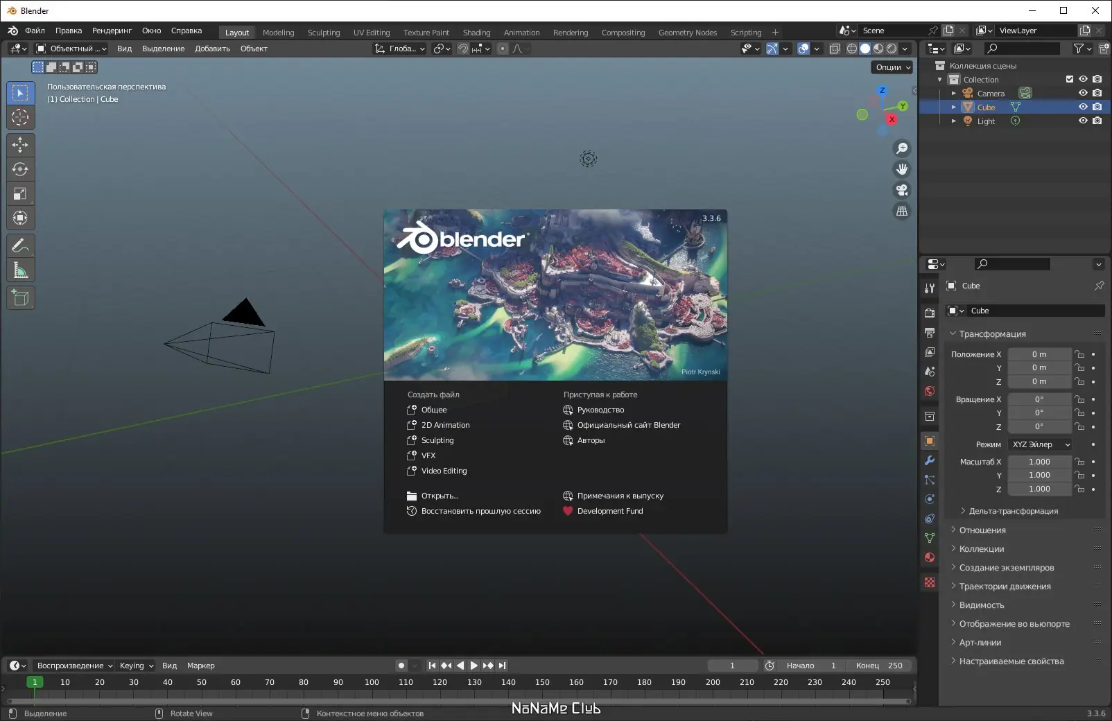Select the Measure tool
This screenshot has height=721, width=1112.
20,270
